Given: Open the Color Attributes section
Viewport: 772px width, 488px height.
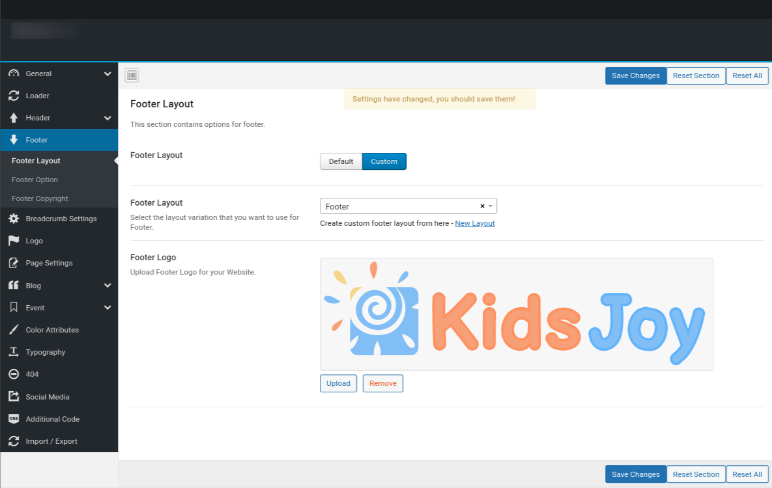Looking at the screenshot, I should click(x=59, y=330).
